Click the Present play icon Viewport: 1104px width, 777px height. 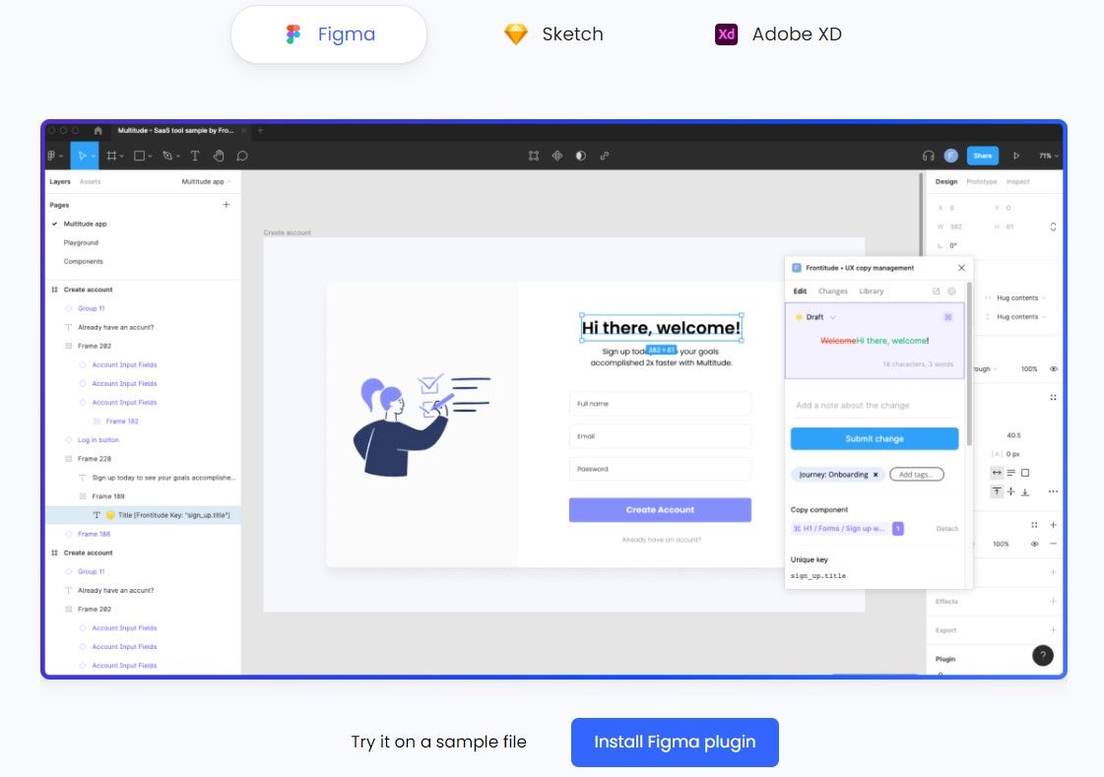coord(1016,156)
